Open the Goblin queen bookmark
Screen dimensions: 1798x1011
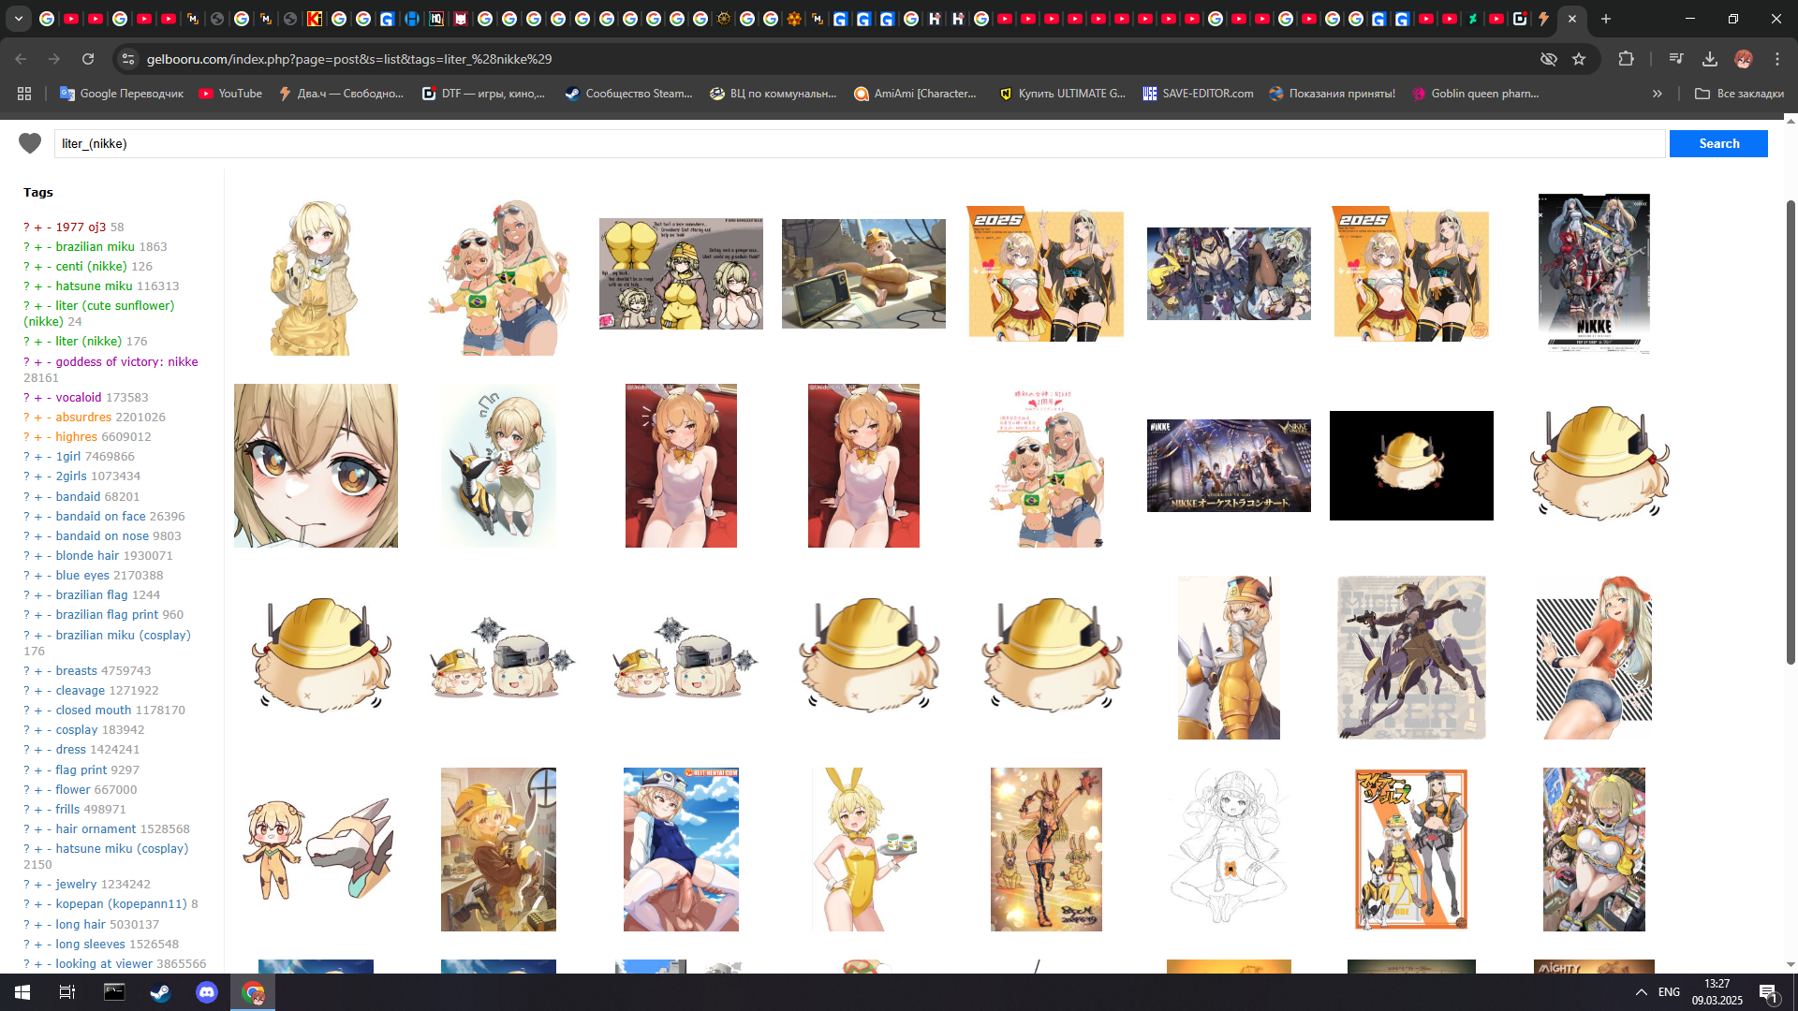1476,94
